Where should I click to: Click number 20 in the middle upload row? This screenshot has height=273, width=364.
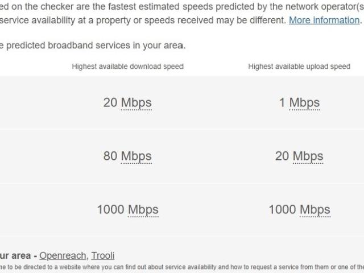coord(282,156)
